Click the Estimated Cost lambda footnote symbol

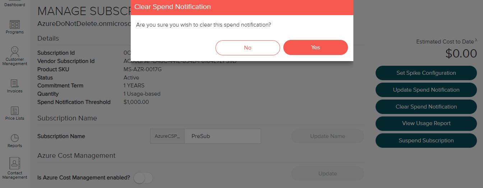476,40
